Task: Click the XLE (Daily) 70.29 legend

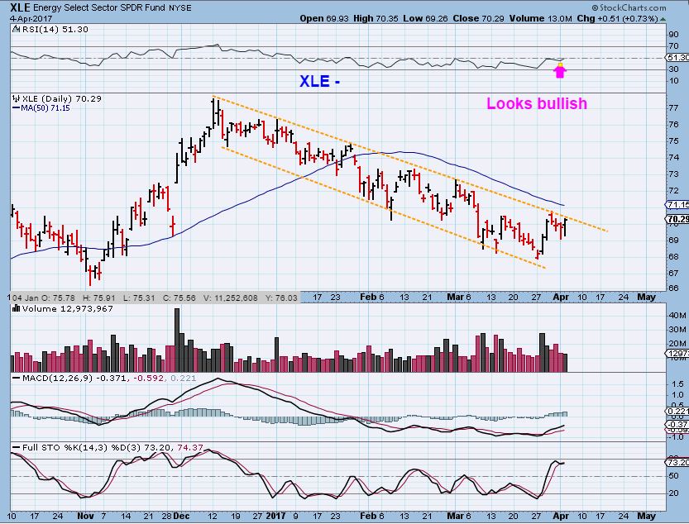Action: (x=61, y=99)
